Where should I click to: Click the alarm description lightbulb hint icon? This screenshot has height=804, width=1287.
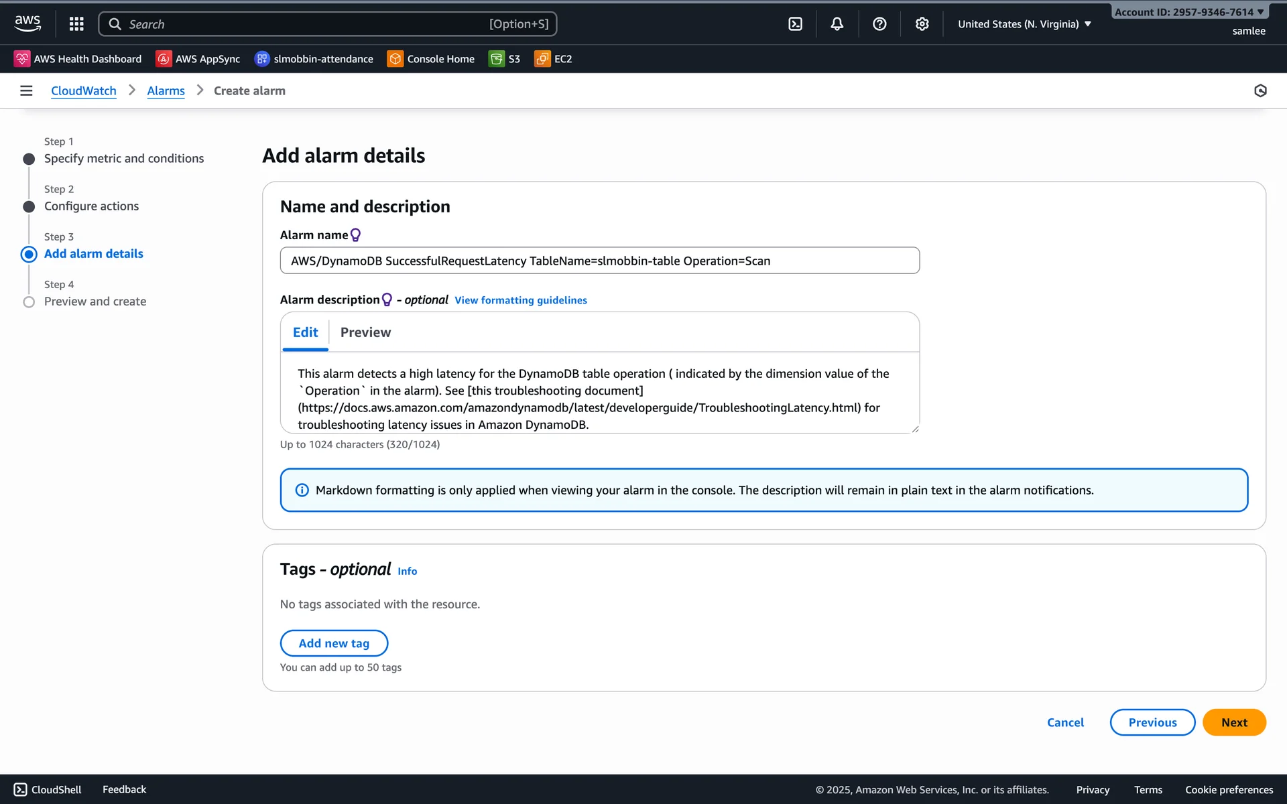click(x=387, y=299)
